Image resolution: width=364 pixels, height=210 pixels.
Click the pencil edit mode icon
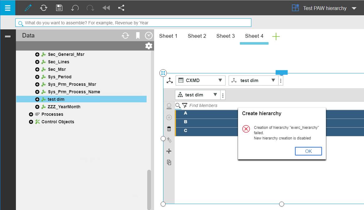tap(28, 8)
